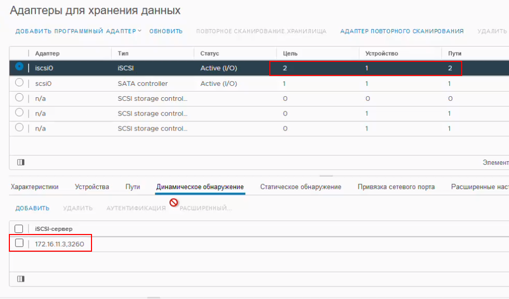Click the horizontal splitter handle between panels
The height and width of the screenshot is (299, 509).
pyautogui.click(x=326, y=176)
